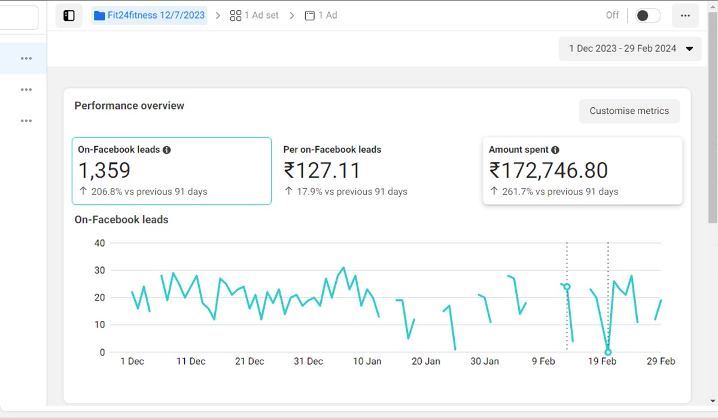The height and width of the screenshot is (419, 718).
Task: Click the Fit24fitness campaign folder icon
Action: coord(99,16)
